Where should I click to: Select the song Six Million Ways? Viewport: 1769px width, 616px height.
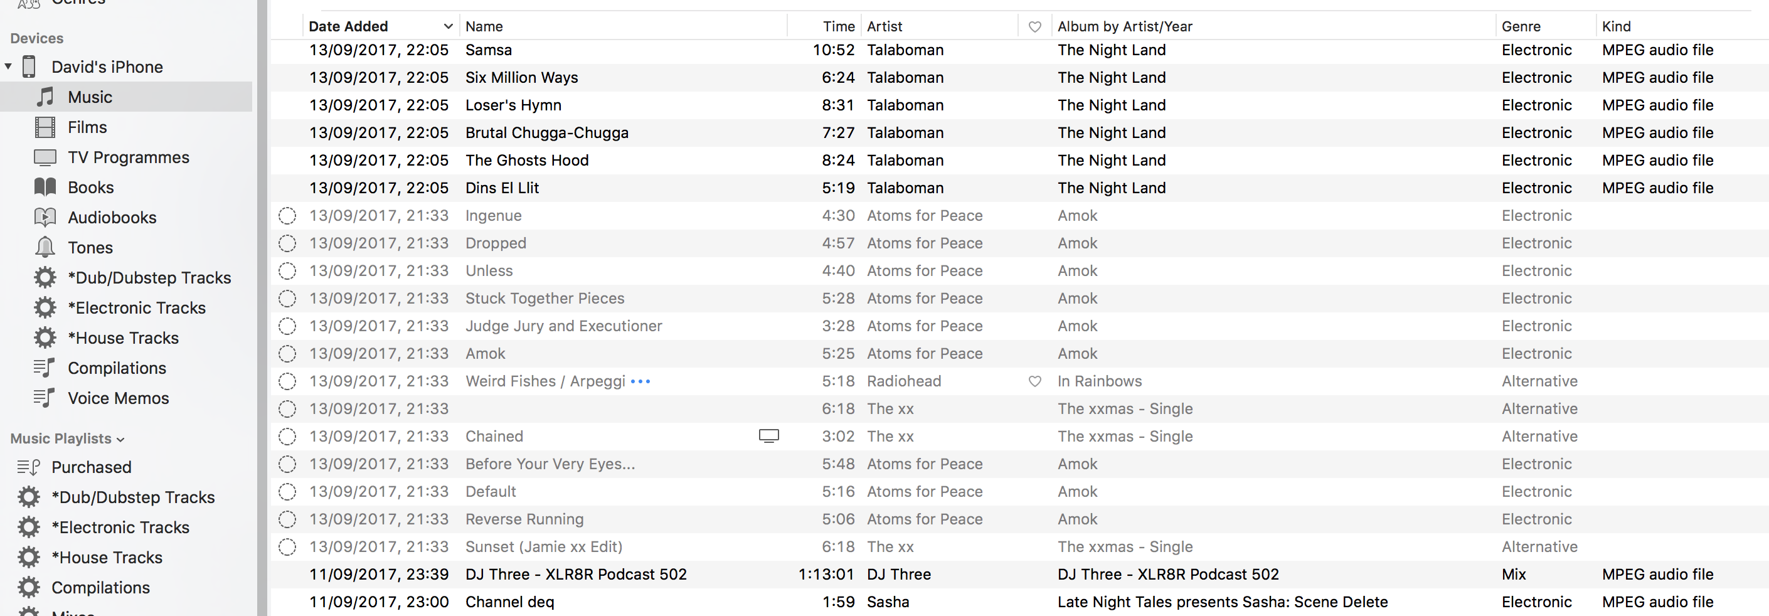click(521, 78)
